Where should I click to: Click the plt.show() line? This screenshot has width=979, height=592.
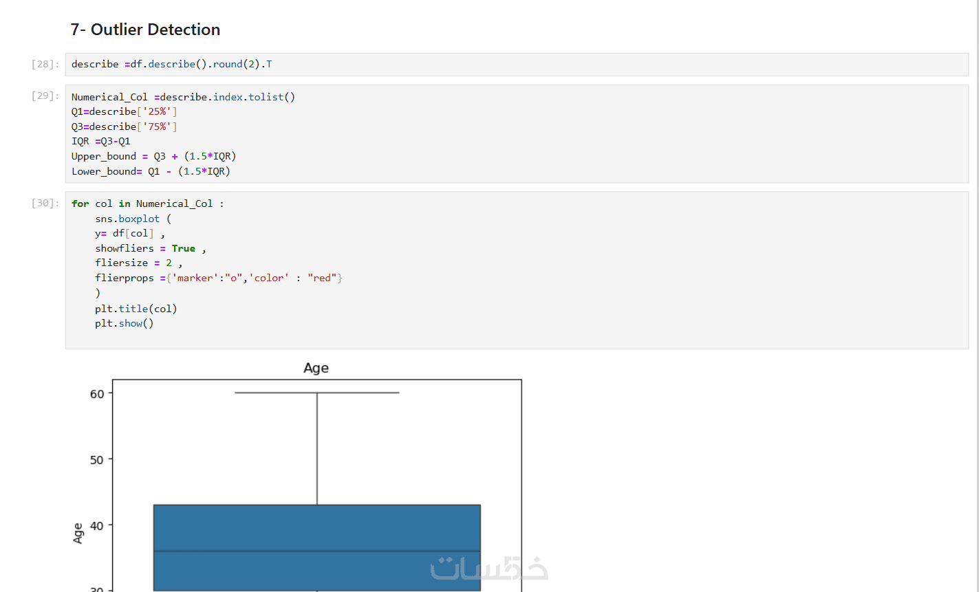[x=124, y=323]
